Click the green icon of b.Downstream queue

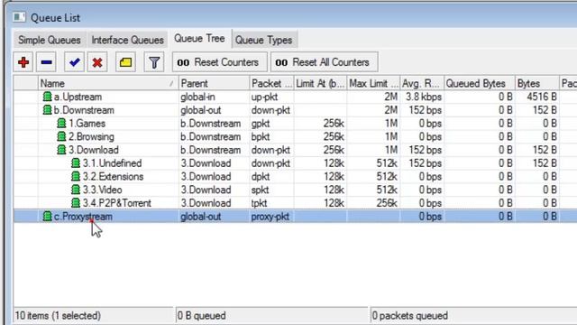(x=47, y=110)
